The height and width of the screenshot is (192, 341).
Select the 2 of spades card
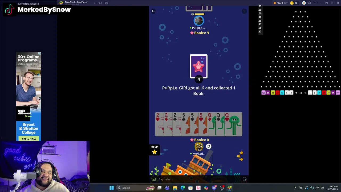pos(176,124)
